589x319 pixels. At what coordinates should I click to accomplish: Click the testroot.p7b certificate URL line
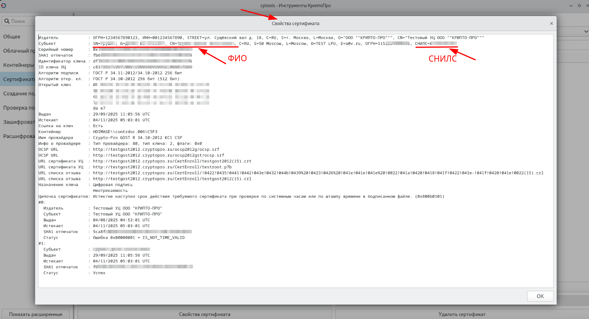(162, 167)
